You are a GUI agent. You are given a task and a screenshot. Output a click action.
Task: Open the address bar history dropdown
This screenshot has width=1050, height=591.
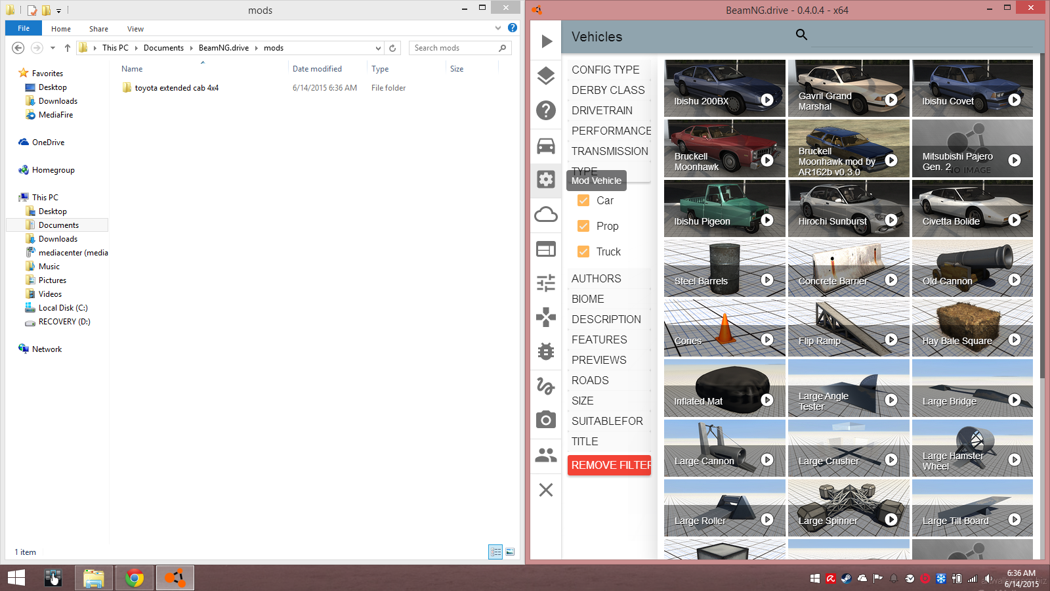click(x=378, y=48)
